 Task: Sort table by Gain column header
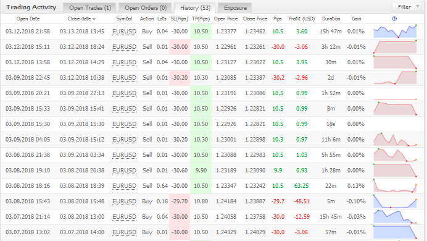356,19
